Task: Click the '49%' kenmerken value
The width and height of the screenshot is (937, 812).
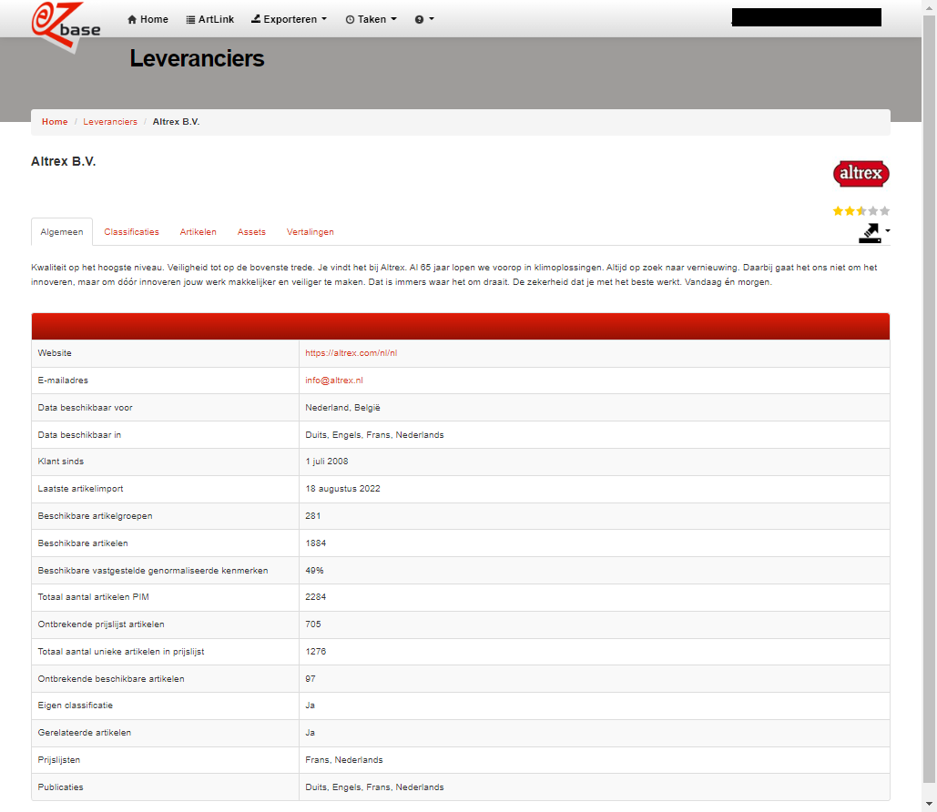Action: 314,571
